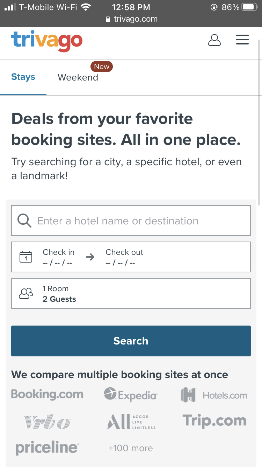The width and height of the screenshot is (262, 467).
Task: Click the calendar icon beside Check in
Action: pyautogui.click(x=26, y=257)
